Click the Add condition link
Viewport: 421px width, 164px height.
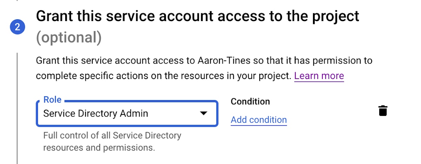(x=259, y=120)
